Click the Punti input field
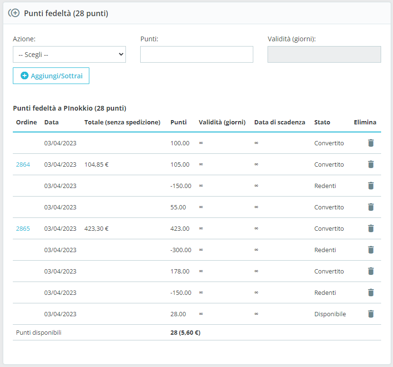Image resolution: width=393 pixels, height=367 pixels. pos(196,55)
